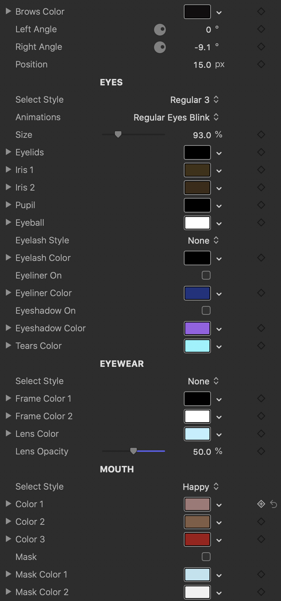This screenshot has height=601, width=281.
Task: Click the keyframe diamond for Brows Color
Action: [x=261, y=12]
